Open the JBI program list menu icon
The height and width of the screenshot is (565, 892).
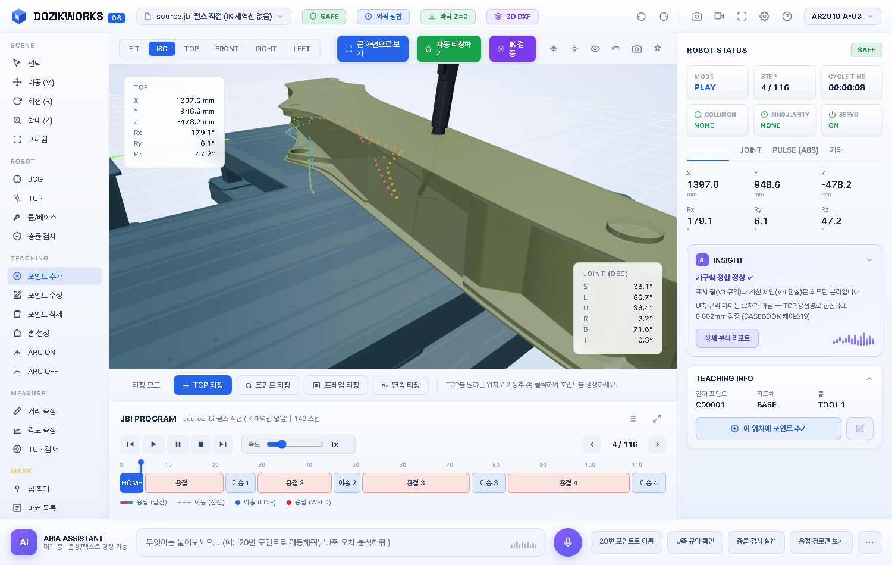coord(633,419)
